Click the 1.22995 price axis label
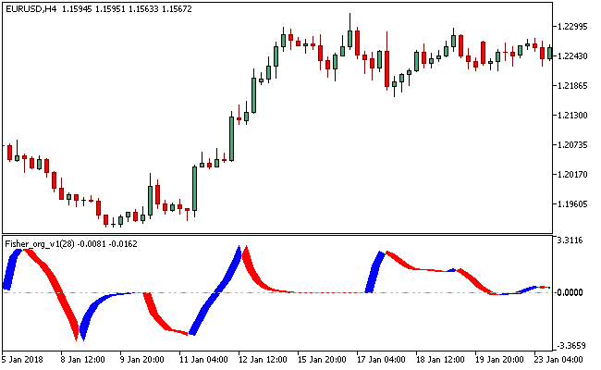 574,27
